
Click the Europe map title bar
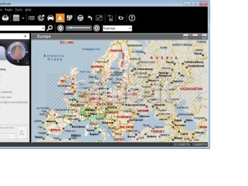(119, 36)
